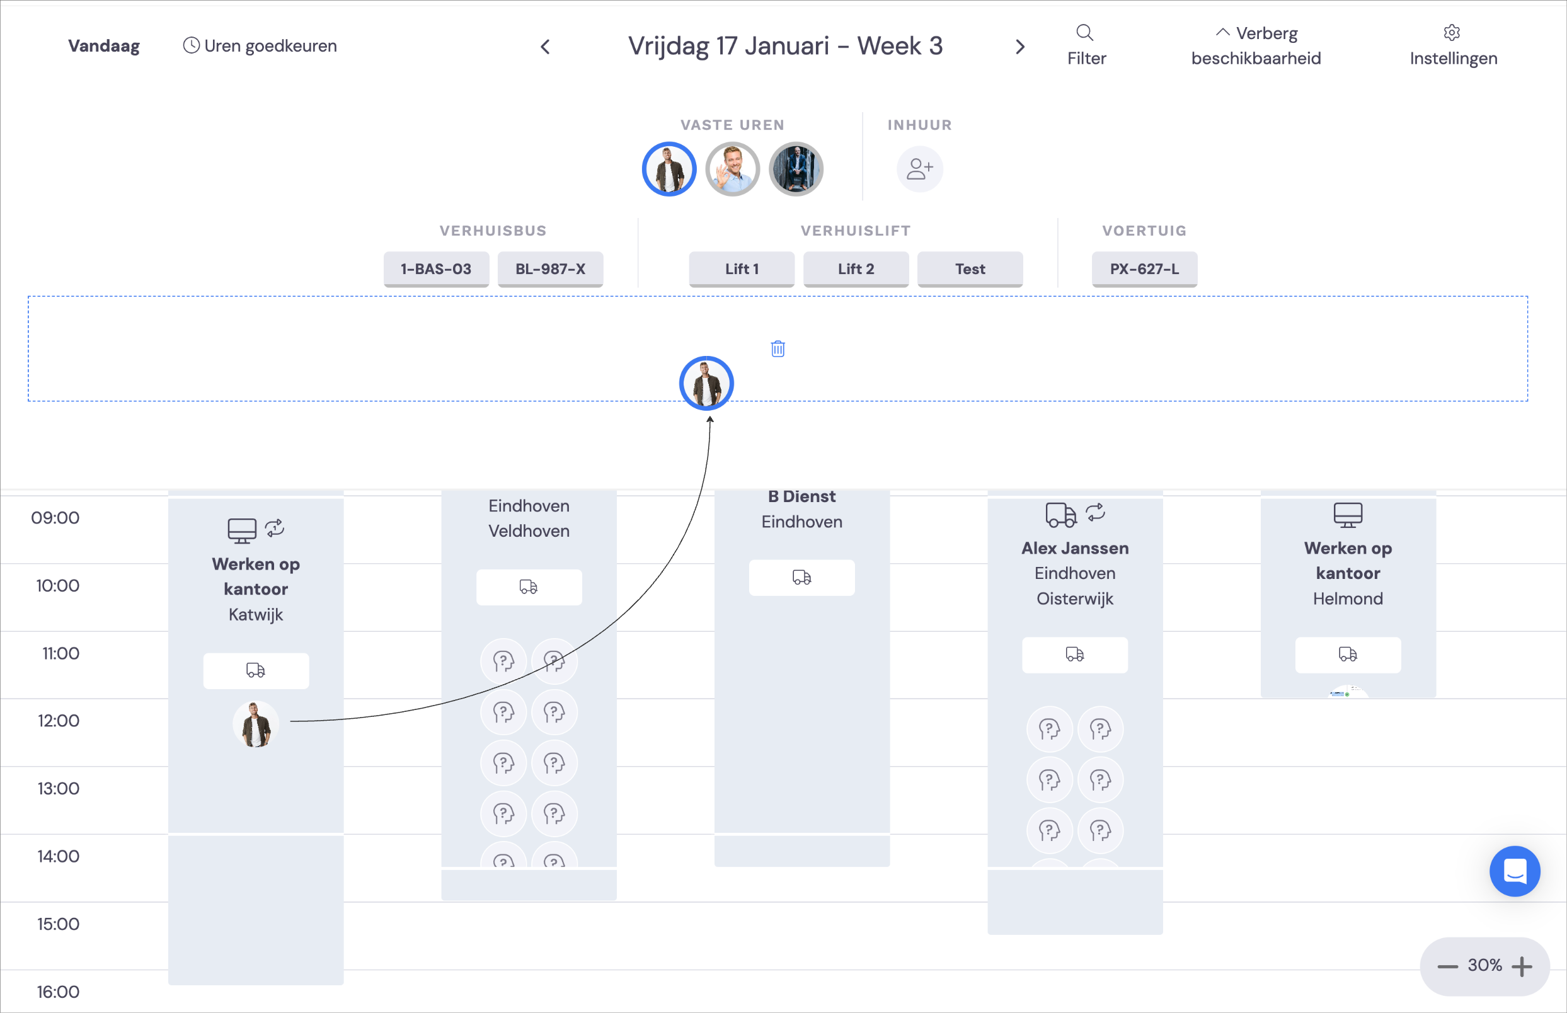Image resolution: width=1567 pixels, height=1013 pixels.
Task: Select the third employee avatar under Vaste Uren
Action: pyautogui.click(x=796, y=169)
